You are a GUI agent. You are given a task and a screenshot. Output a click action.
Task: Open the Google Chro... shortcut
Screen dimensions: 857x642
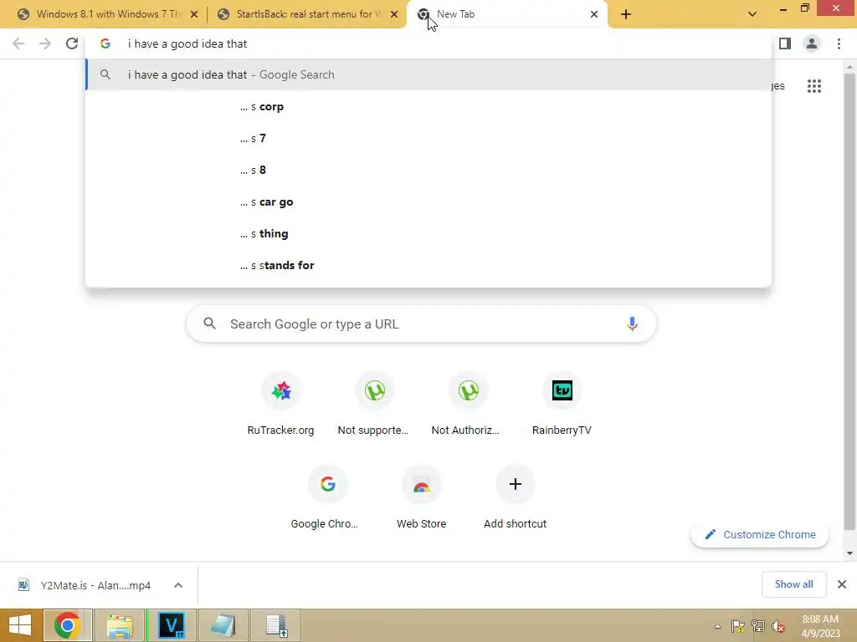(x=327, y=498)
